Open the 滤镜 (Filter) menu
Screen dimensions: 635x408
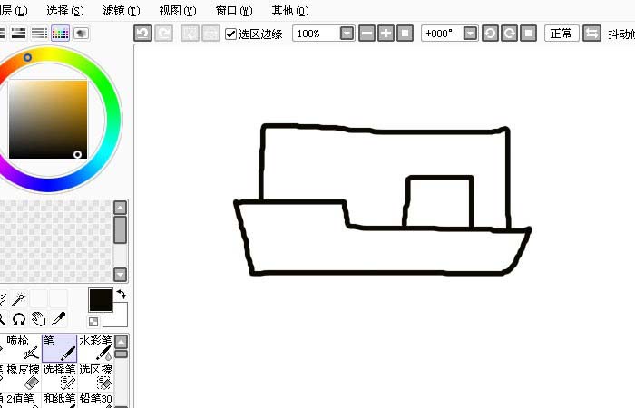[x=121, y=11]
